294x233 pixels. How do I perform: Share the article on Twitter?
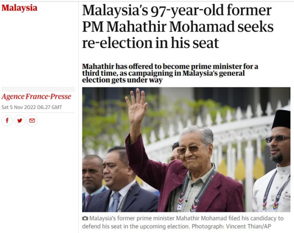(x=19, y=121)
